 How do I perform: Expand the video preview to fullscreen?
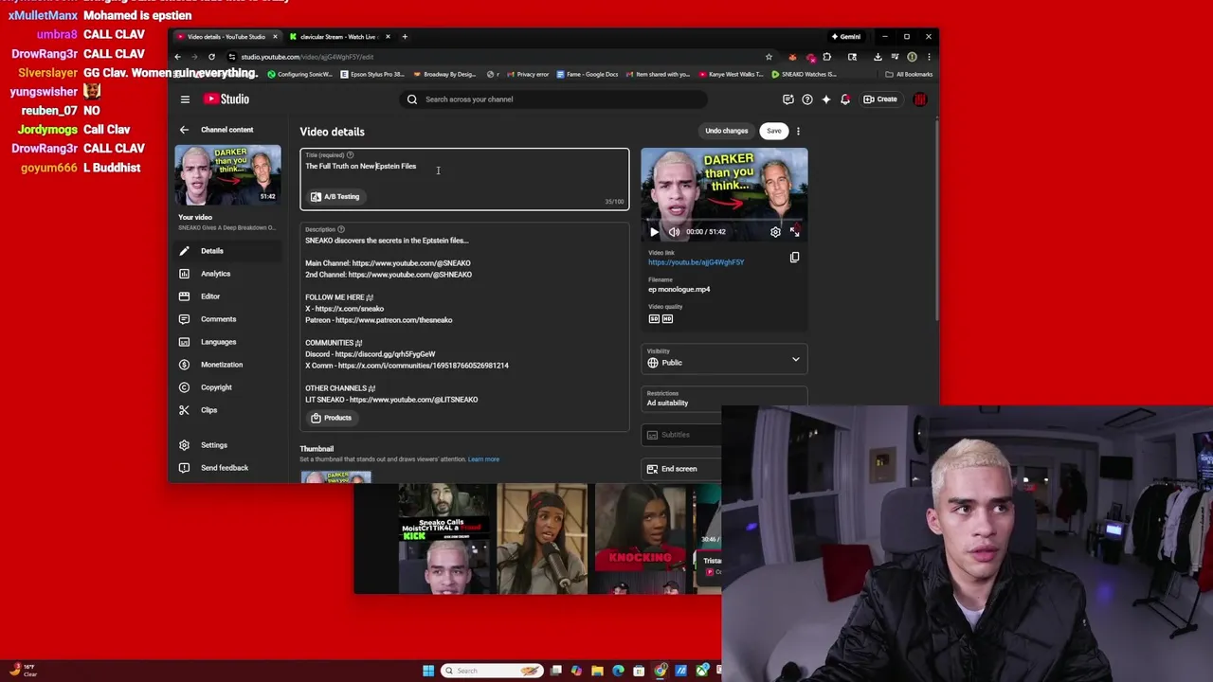tap(795, 232)
